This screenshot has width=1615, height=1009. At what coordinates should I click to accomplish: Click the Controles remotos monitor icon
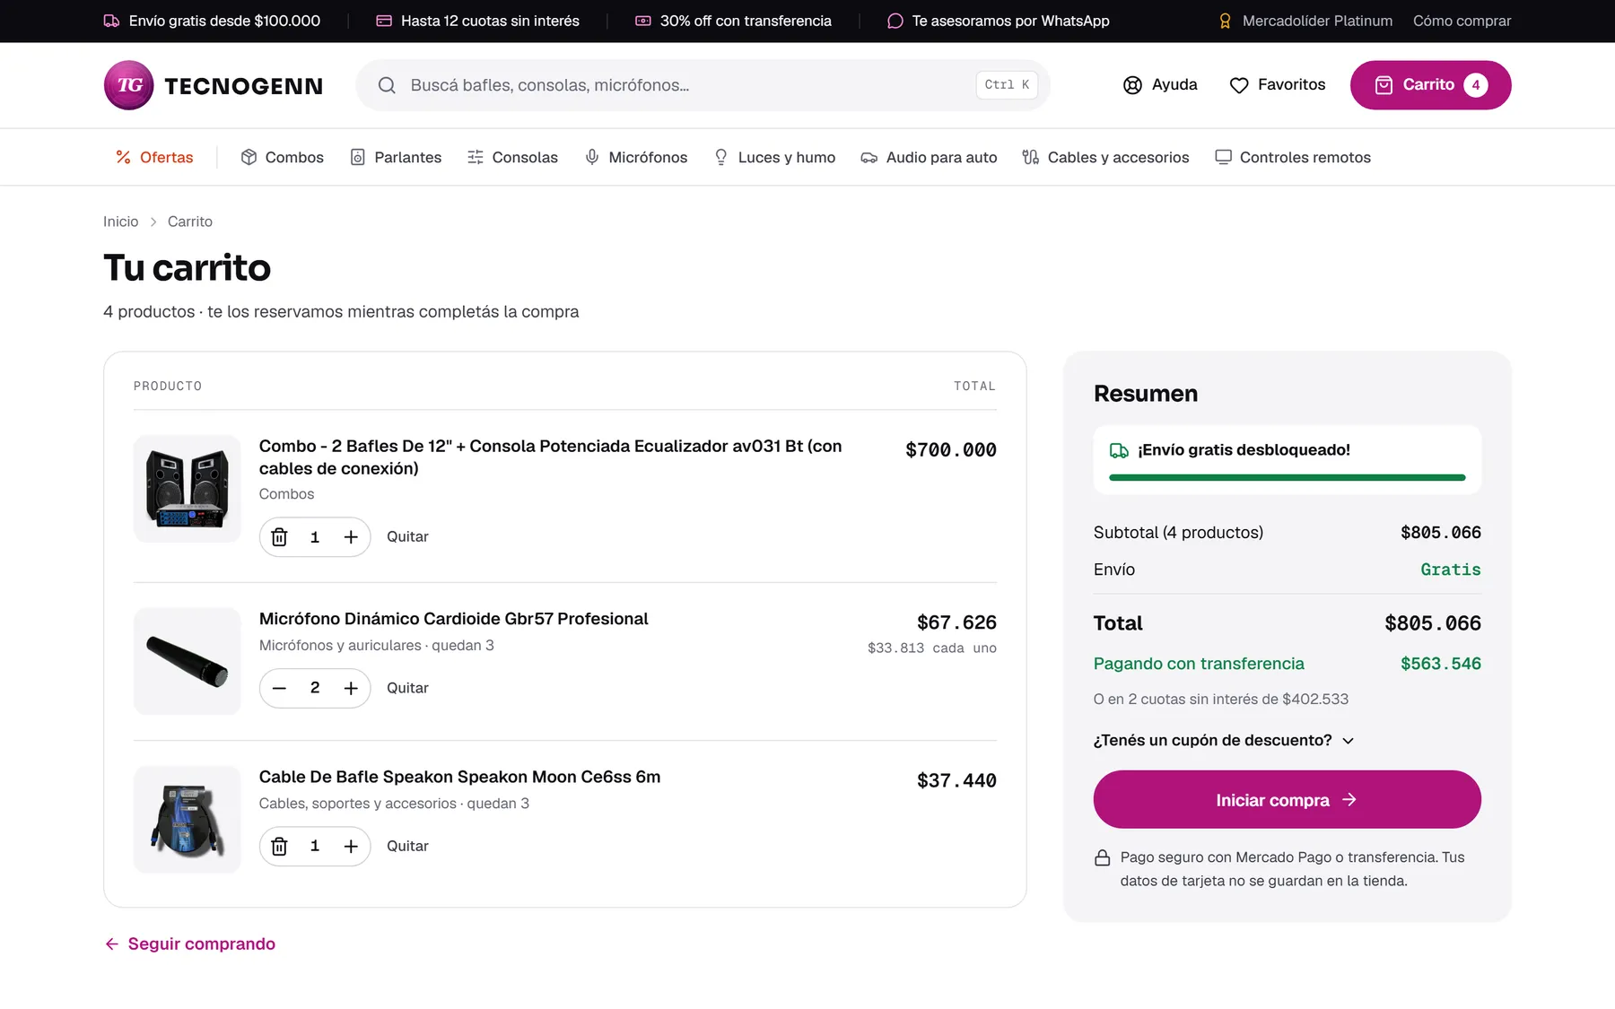1223,157
